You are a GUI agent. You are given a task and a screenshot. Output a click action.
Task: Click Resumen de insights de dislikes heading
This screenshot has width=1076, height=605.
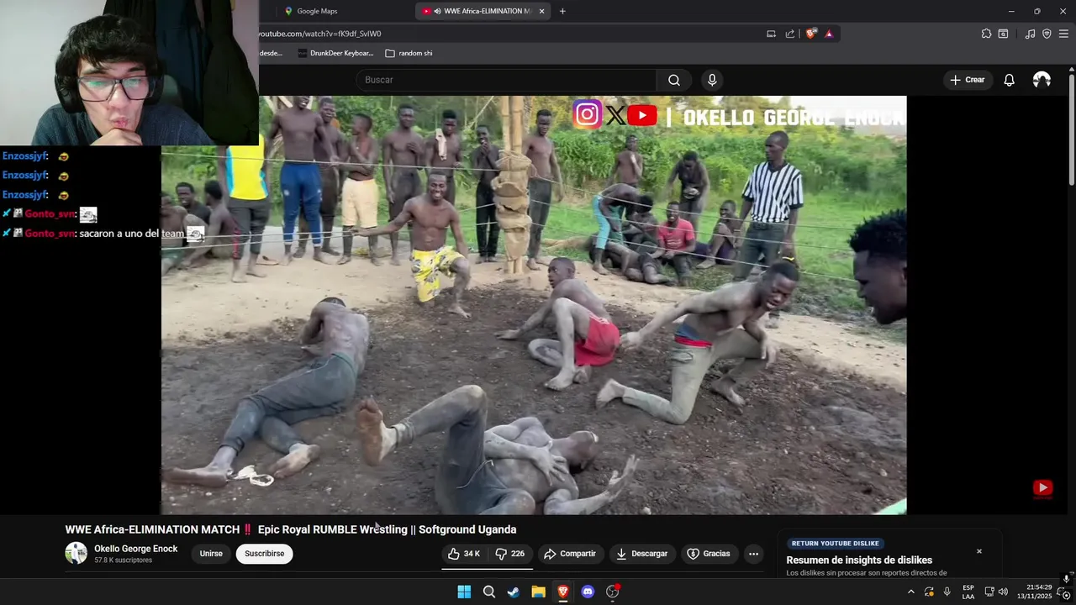point(859,560)
